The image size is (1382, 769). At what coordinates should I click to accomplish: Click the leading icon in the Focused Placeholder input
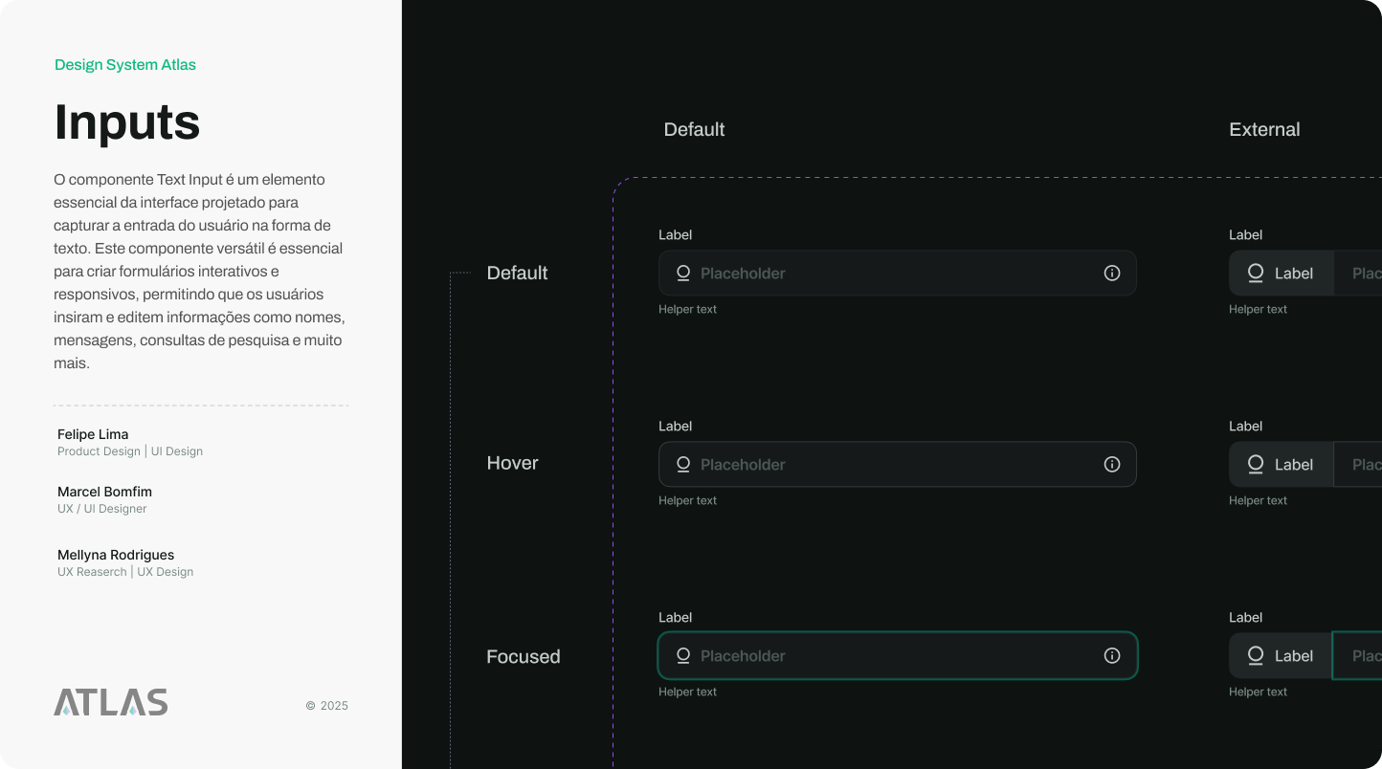pos(683,655)
